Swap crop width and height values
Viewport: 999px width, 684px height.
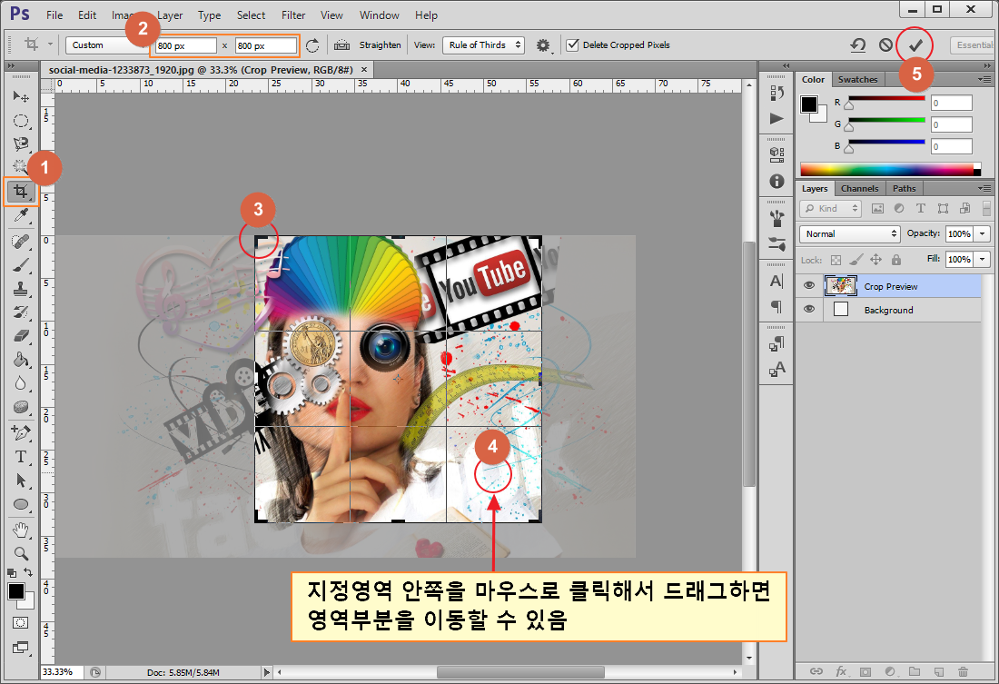coord(312,45)
